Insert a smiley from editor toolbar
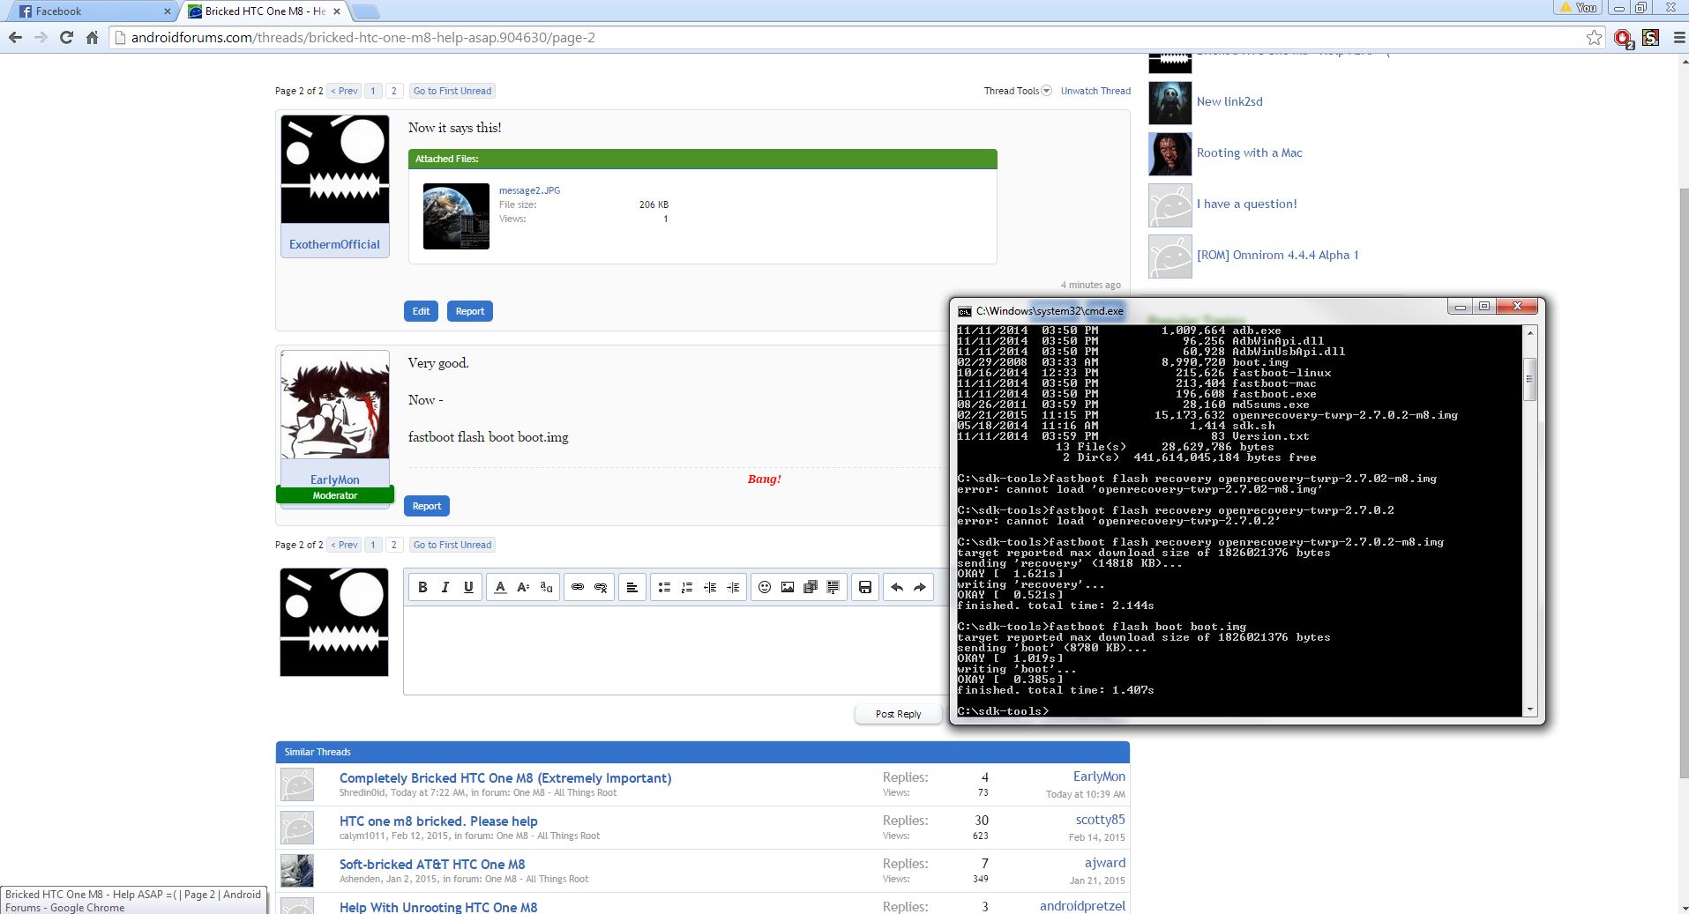Screen dimensions: 1689x914 click(x=765, y=587)
